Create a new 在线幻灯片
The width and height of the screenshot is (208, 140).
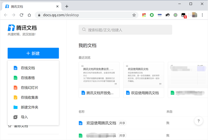[29, 87]
